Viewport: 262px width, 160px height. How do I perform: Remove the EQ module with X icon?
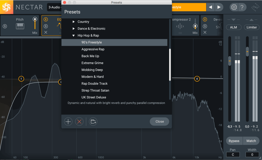pos(46,32)
